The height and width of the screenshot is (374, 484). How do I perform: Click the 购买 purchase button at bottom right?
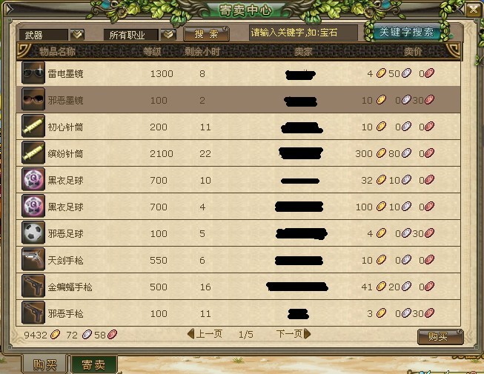pyautogui.click(x=440, y=337)
